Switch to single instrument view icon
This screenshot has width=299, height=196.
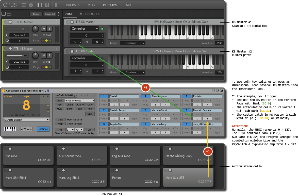4,14
